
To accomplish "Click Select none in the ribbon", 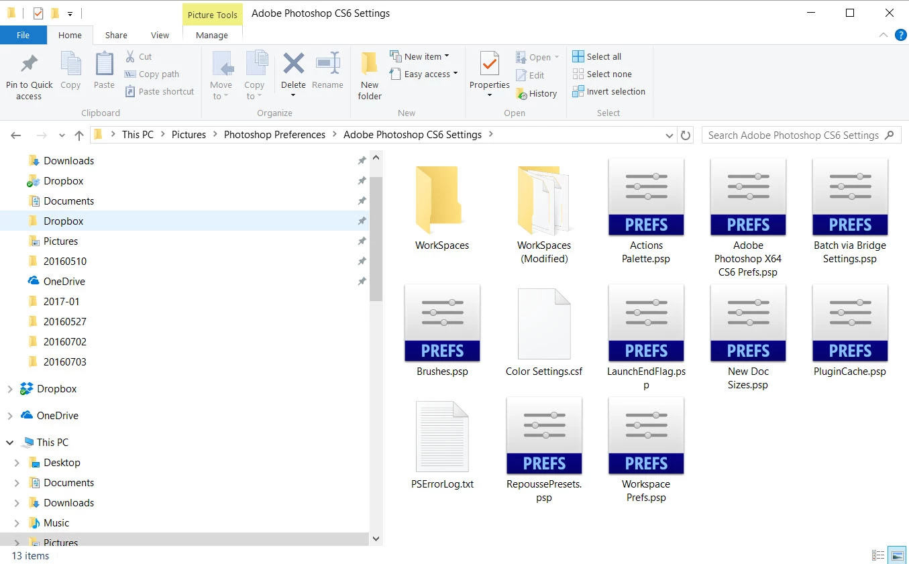I will 602,74.
